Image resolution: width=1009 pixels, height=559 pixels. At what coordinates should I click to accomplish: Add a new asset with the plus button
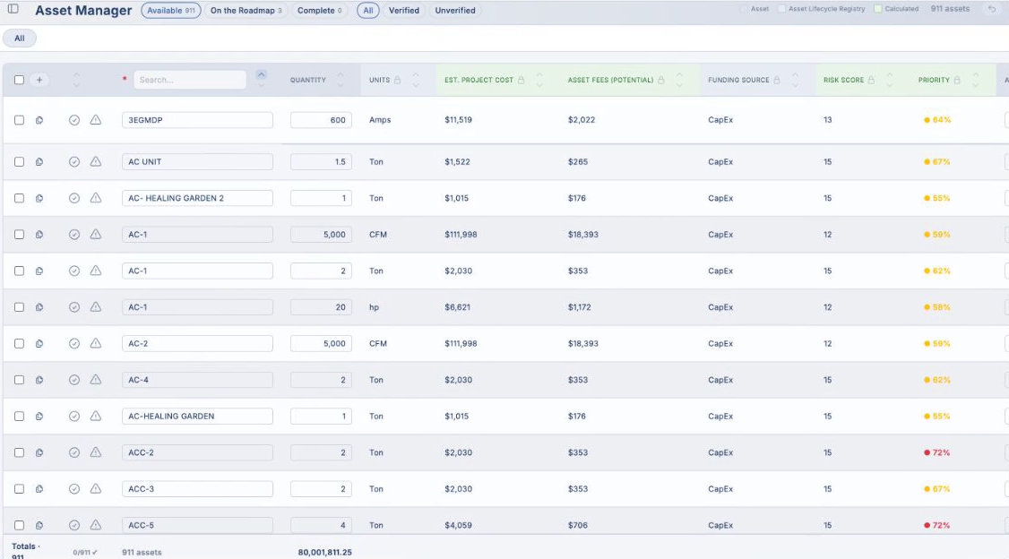tap(39, 80)
